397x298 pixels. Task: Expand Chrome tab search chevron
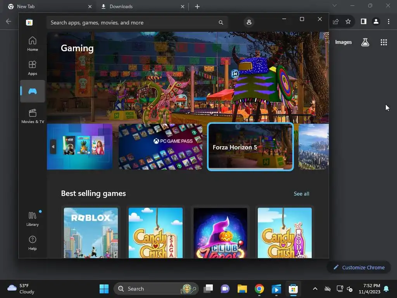coord(335,5)
